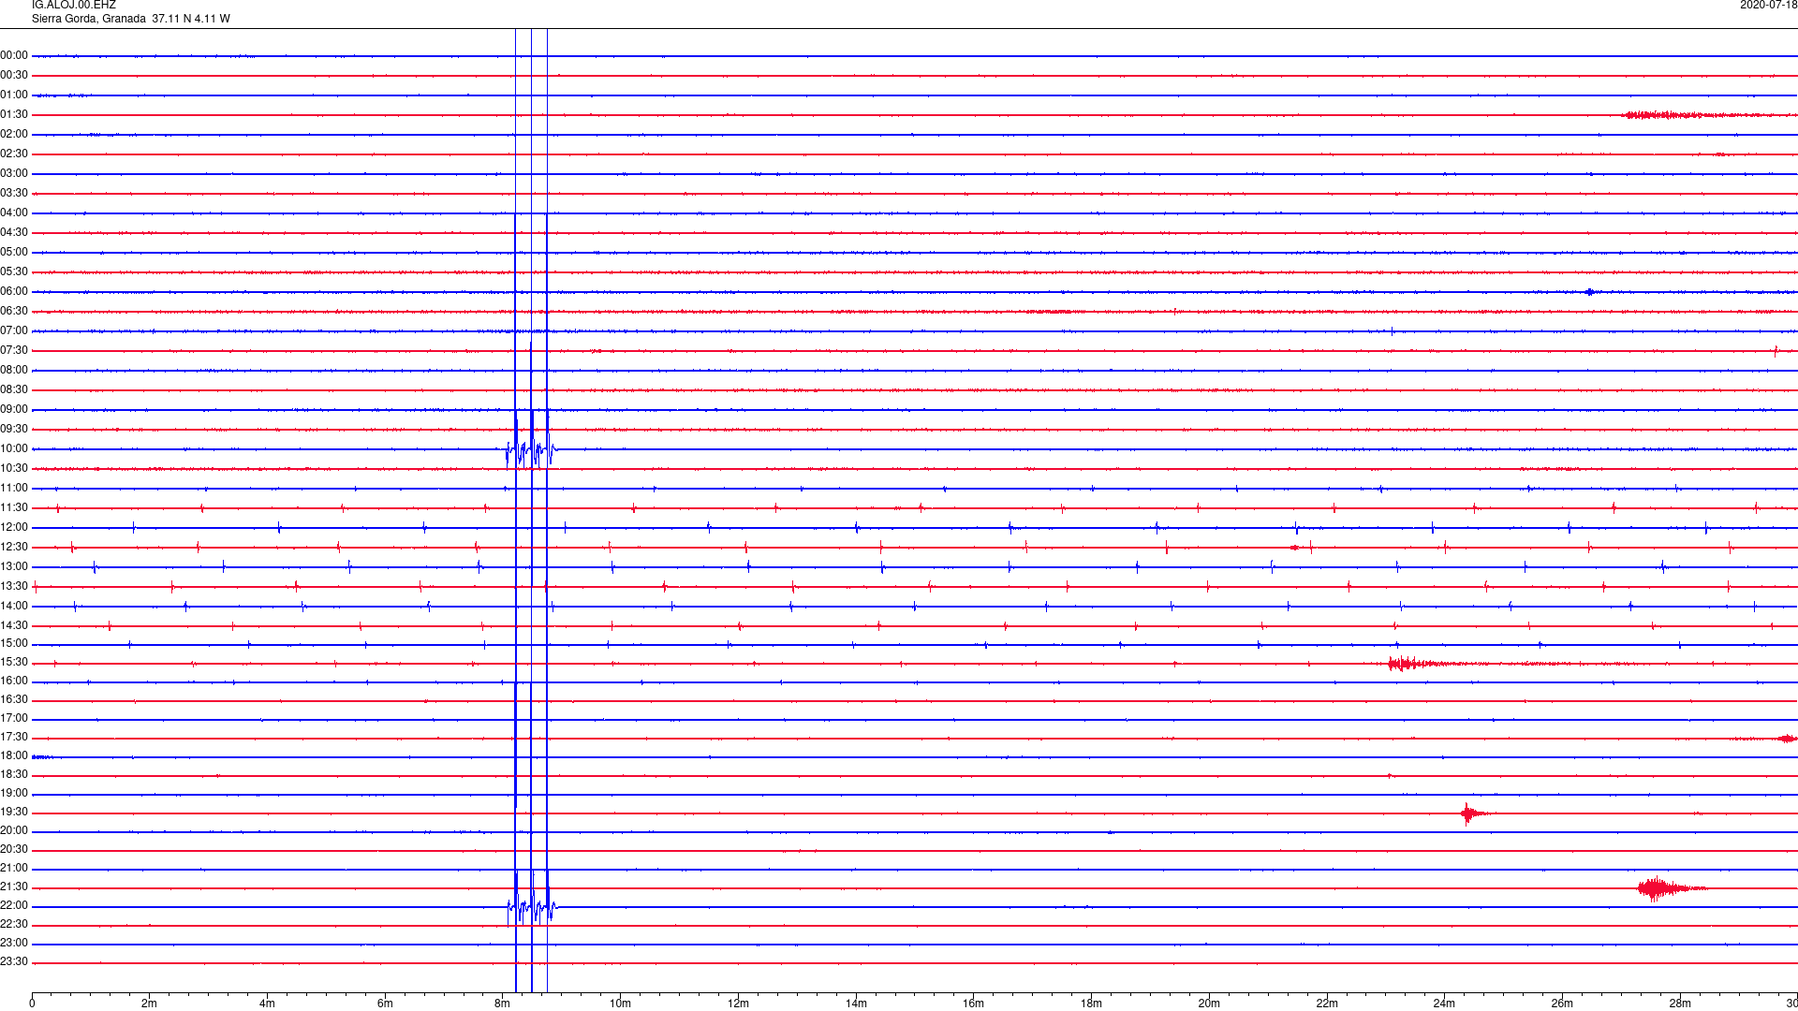Click the small spike near end of 07:30 trace
Image resolution: width=1798 pixels, height=1011 pixels.
coord(1776,351)
